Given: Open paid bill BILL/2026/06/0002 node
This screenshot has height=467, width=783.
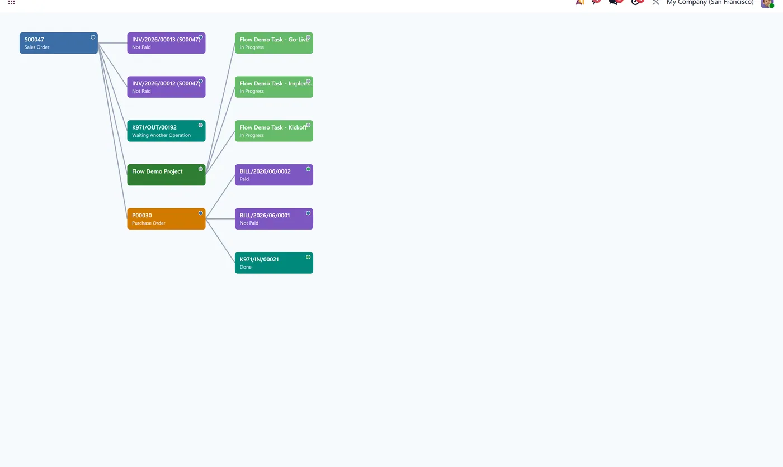Looking at the screenshot, I should click(x=274, y=175).
